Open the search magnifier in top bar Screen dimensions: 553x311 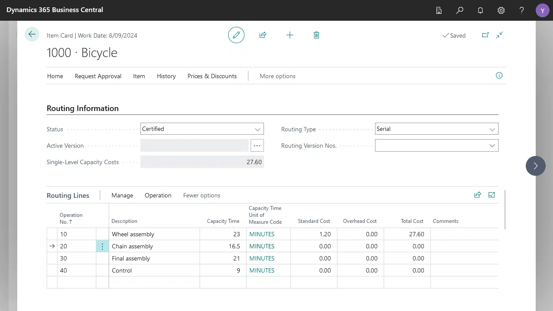[460, 10]
